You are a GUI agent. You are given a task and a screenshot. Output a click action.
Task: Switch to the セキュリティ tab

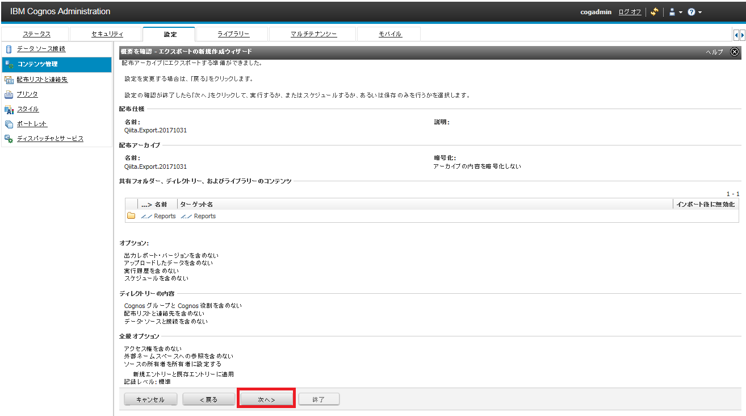click(107, 34)
